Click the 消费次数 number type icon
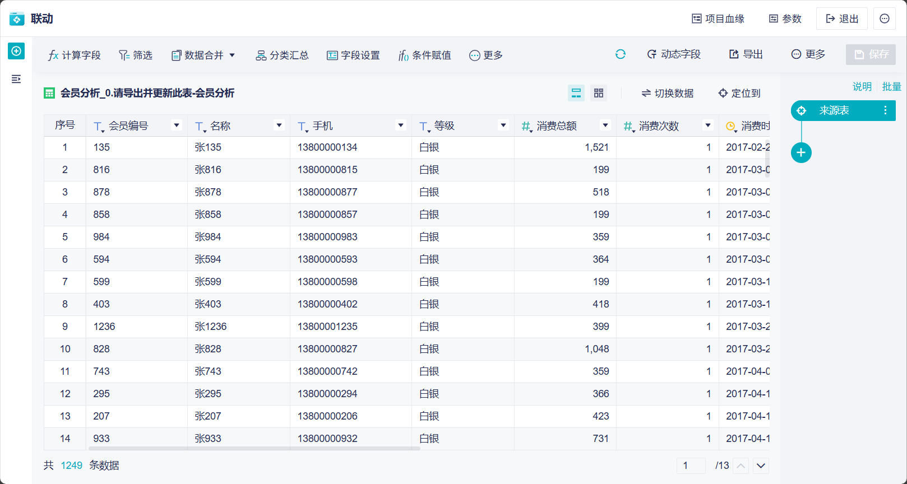Image resolution: width=907 pixels, height=484 pixels. point(629,127)
